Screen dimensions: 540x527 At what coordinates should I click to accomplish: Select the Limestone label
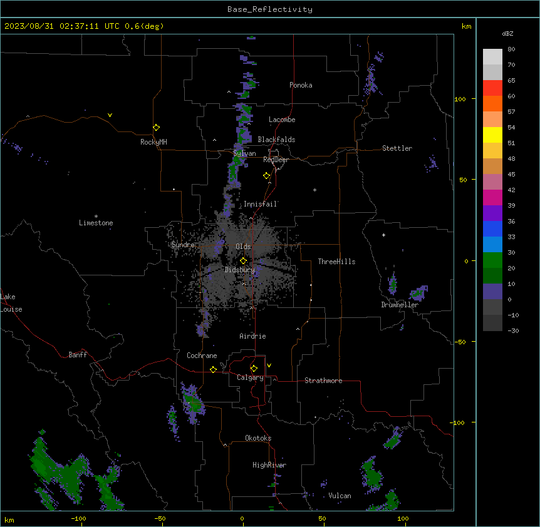[x=96, y=223]
